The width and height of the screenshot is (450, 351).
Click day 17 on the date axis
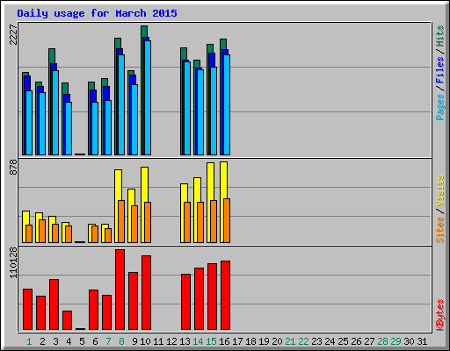tap(237, 341)
